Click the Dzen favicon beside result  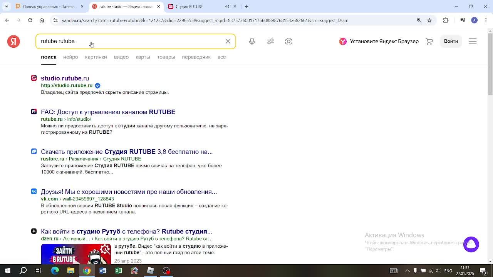coord(34,231)
